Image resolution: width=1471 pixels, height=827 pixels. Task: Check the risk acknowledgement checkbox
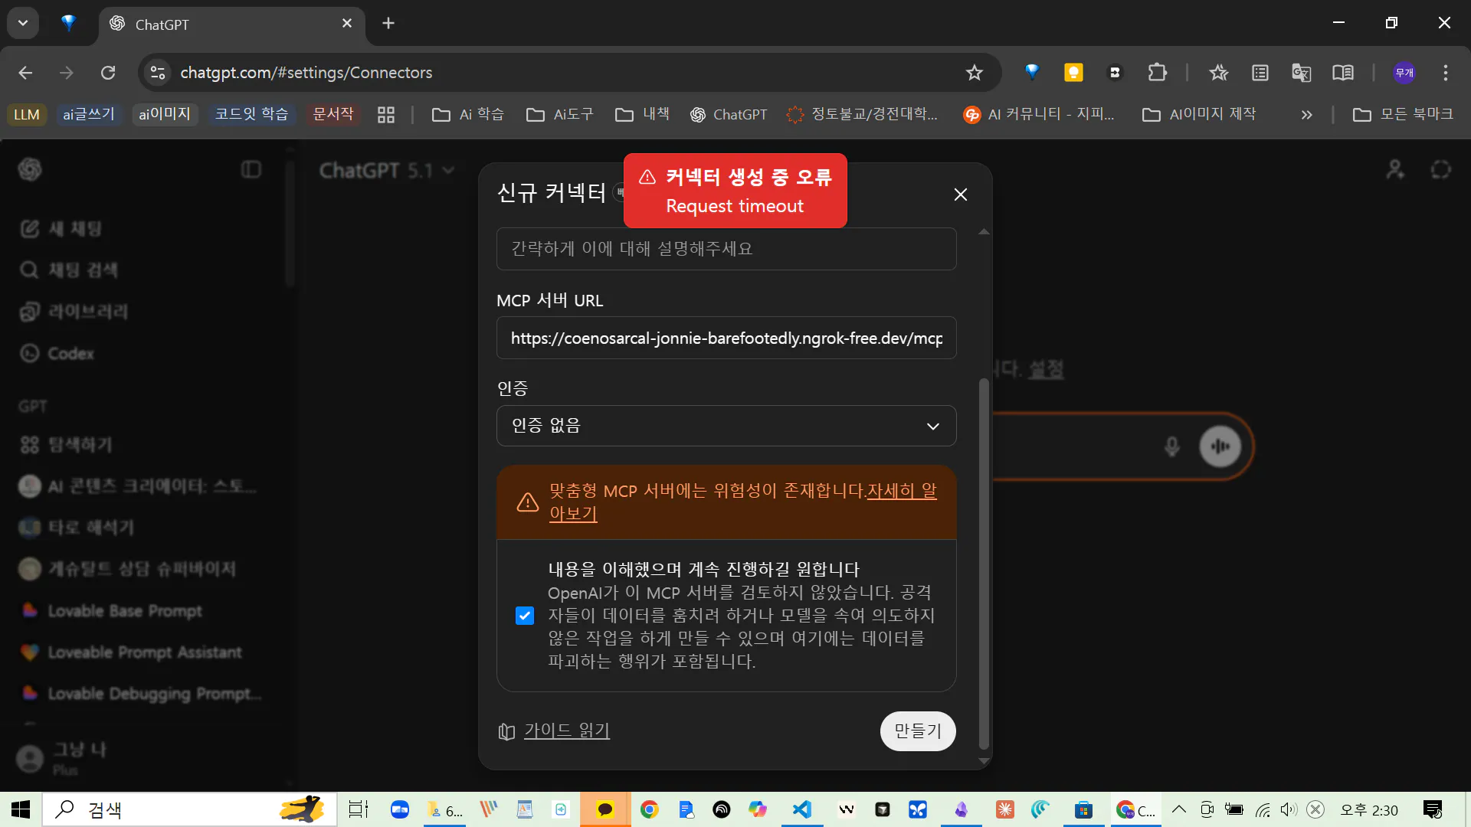point(525,616)
